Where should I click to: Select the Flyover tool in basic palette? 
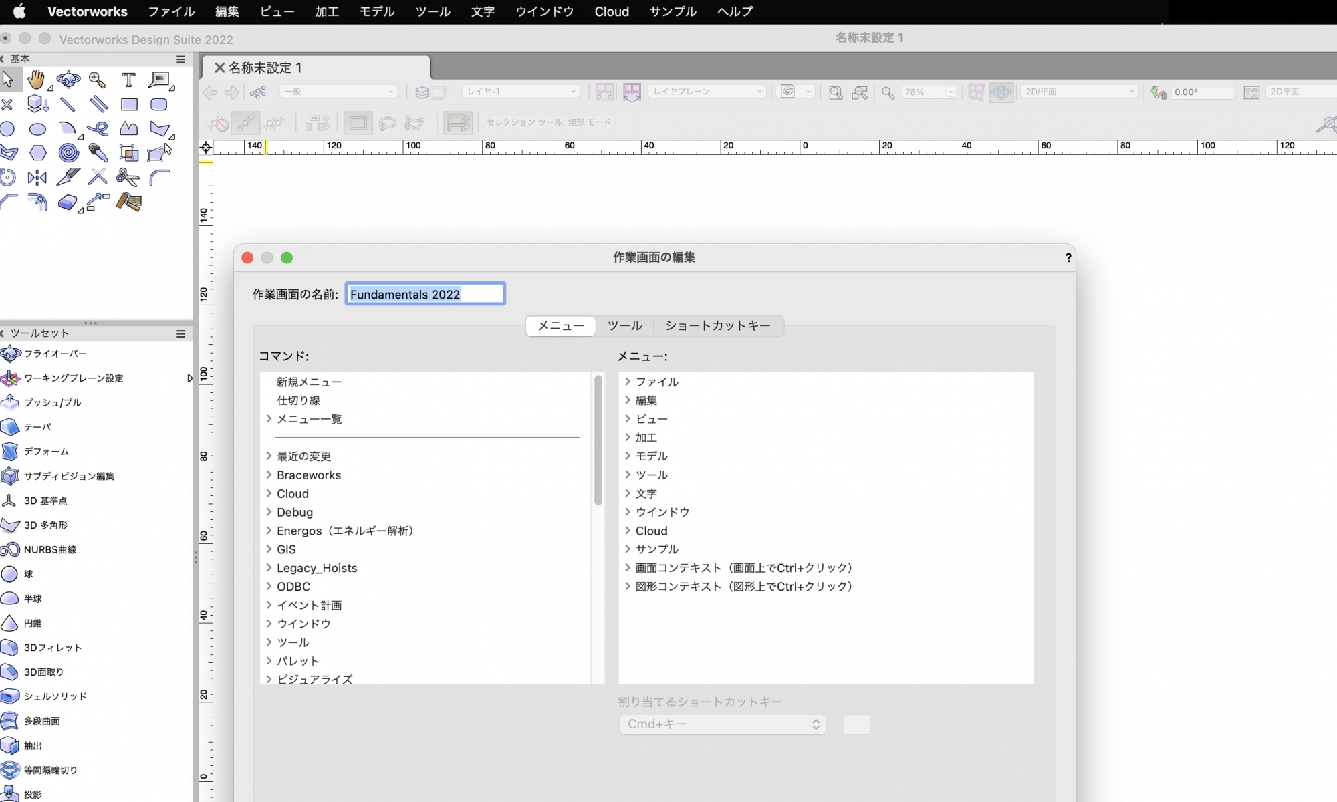click(68, 80)
